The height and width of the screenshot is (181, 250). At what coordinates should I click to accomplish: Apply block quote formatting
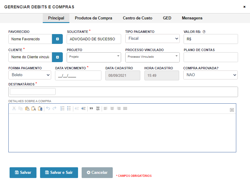coord(91,108)
